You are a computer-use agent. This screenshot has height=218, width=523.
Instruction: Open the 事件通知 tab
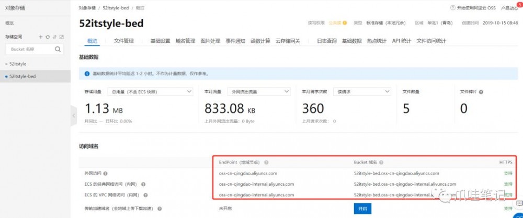(x=235, y=41)
